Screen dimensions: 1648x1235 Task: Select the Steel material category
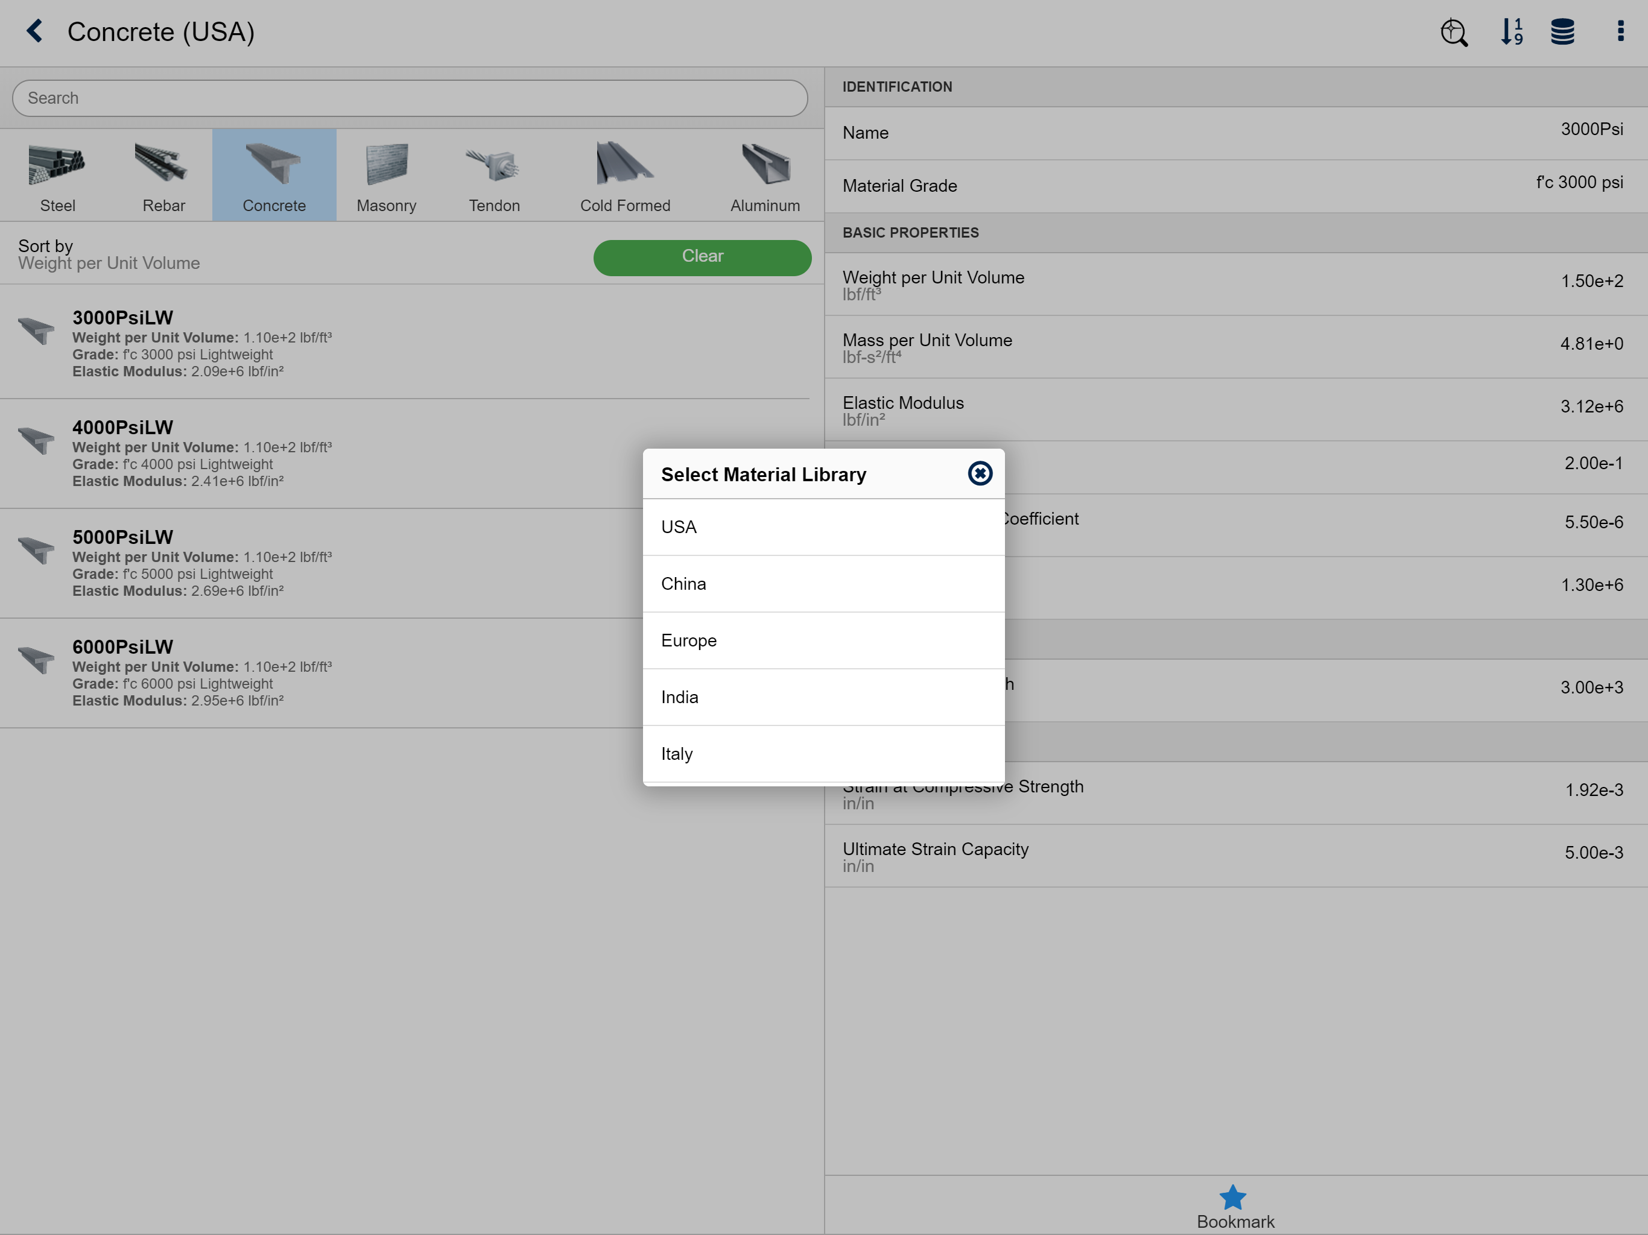tap(57, 176)
